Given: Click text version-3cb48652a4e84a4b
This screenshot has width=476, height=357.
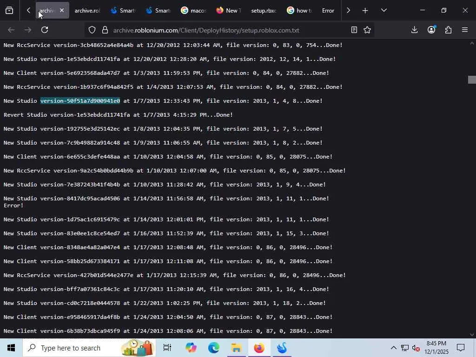Looking at the screenshot, I should 93,45.
